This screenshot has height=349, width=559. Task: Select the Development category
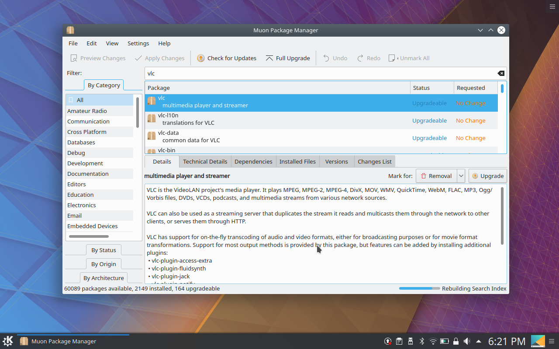click(x=100, y=163)
